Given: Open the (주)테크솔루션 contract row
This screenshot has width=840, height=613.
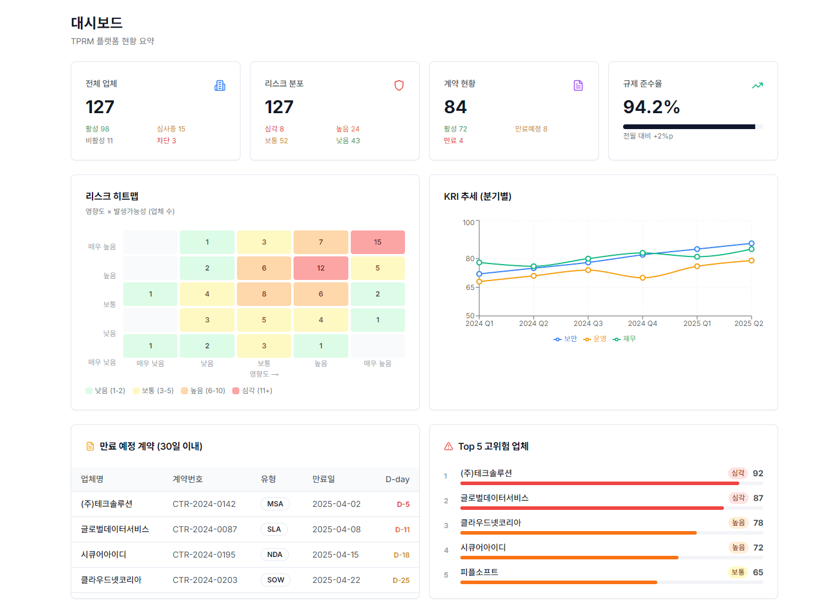Looking at the screenshot, I should (x=107, y=504).
